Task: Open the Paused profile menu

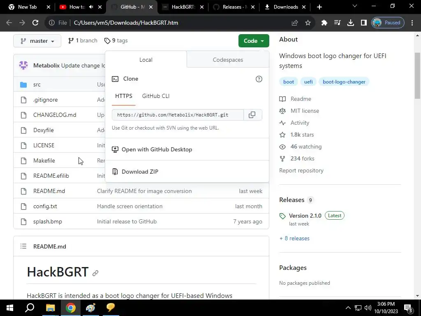Action: (388, 23)
